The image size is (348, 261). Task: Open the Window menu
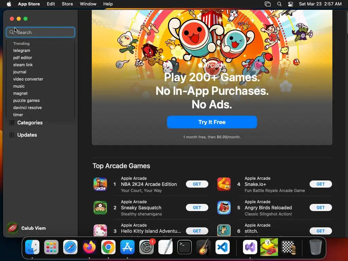tap(88, 4)
